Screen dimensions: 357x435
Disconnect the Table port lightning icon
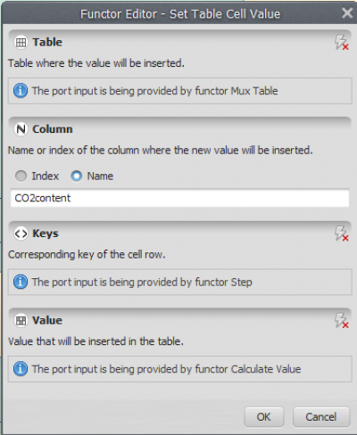click(x=341, y=43)
